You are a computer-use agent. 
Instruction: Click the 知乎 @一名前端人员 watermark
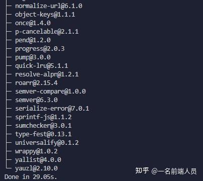(166, 171)
